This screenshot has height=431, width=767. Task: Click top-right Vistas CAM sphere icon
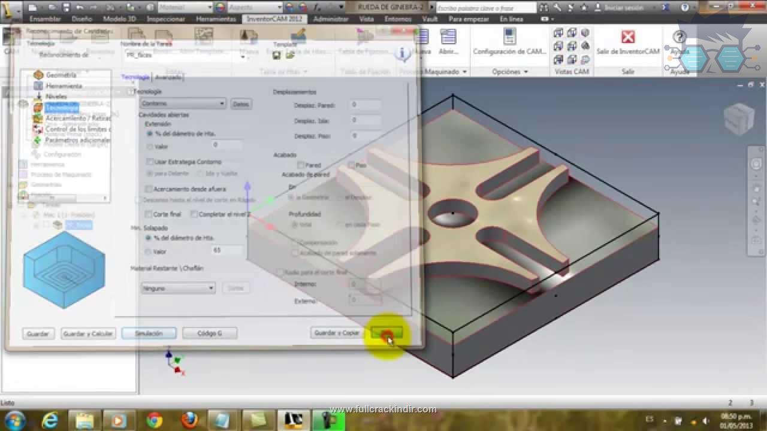585,34
